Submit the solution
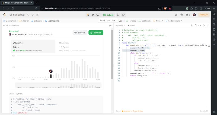The width and height of the screenshot is (217, 115). tap(108, 15)
